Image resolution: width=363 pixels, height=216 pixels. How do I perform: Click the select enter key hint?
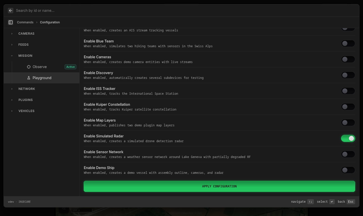332,202
